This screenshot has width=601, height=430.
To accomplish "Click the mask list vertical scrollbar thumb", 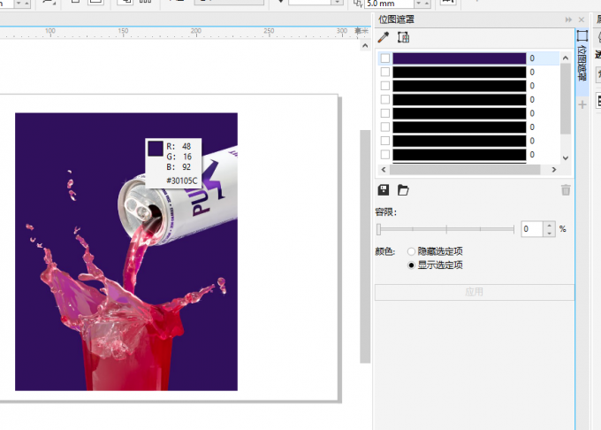I will coord(566,99).
